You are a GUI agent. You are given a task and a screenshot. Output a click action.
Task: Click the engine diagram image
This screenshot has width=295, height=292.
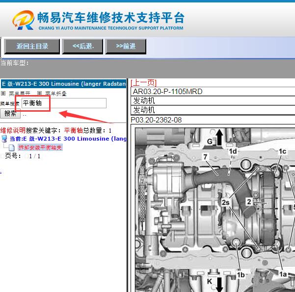tap(215, 210)
